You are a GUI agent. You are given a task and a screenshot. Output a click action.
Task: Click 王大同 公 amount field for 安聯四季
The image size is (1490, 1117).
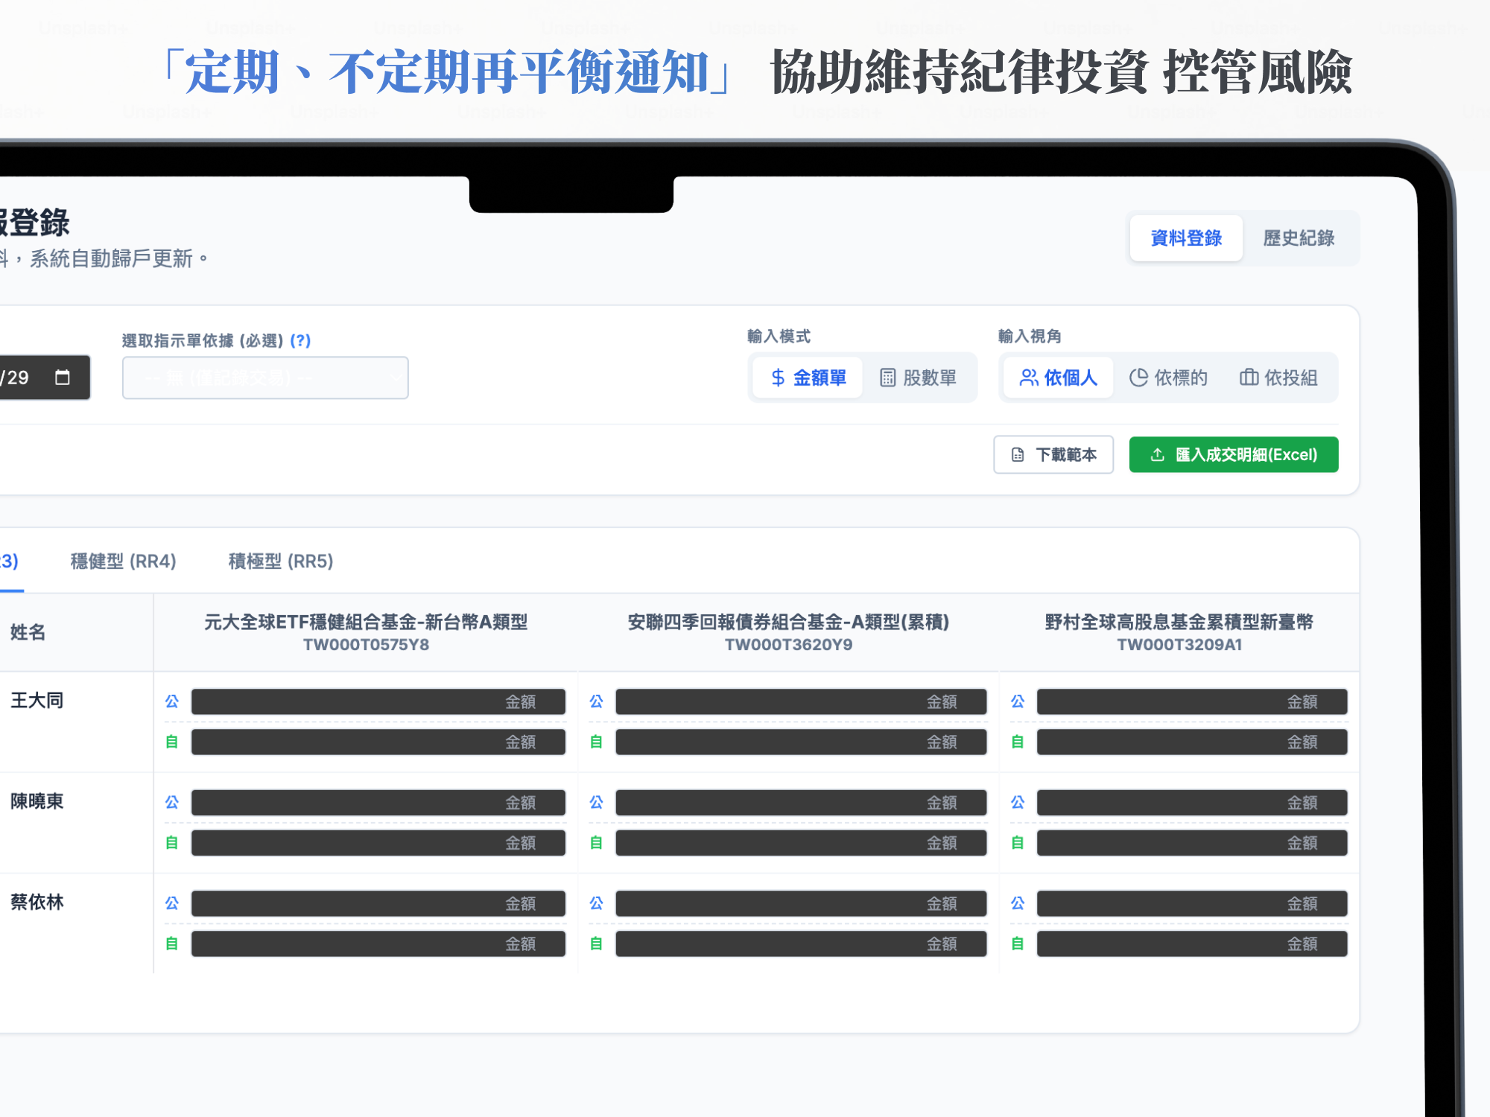801,701
